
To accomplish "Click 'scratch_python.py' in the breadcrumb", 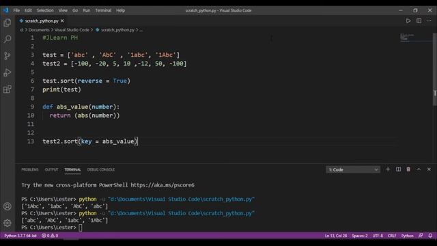I will (x=117, y=30).
